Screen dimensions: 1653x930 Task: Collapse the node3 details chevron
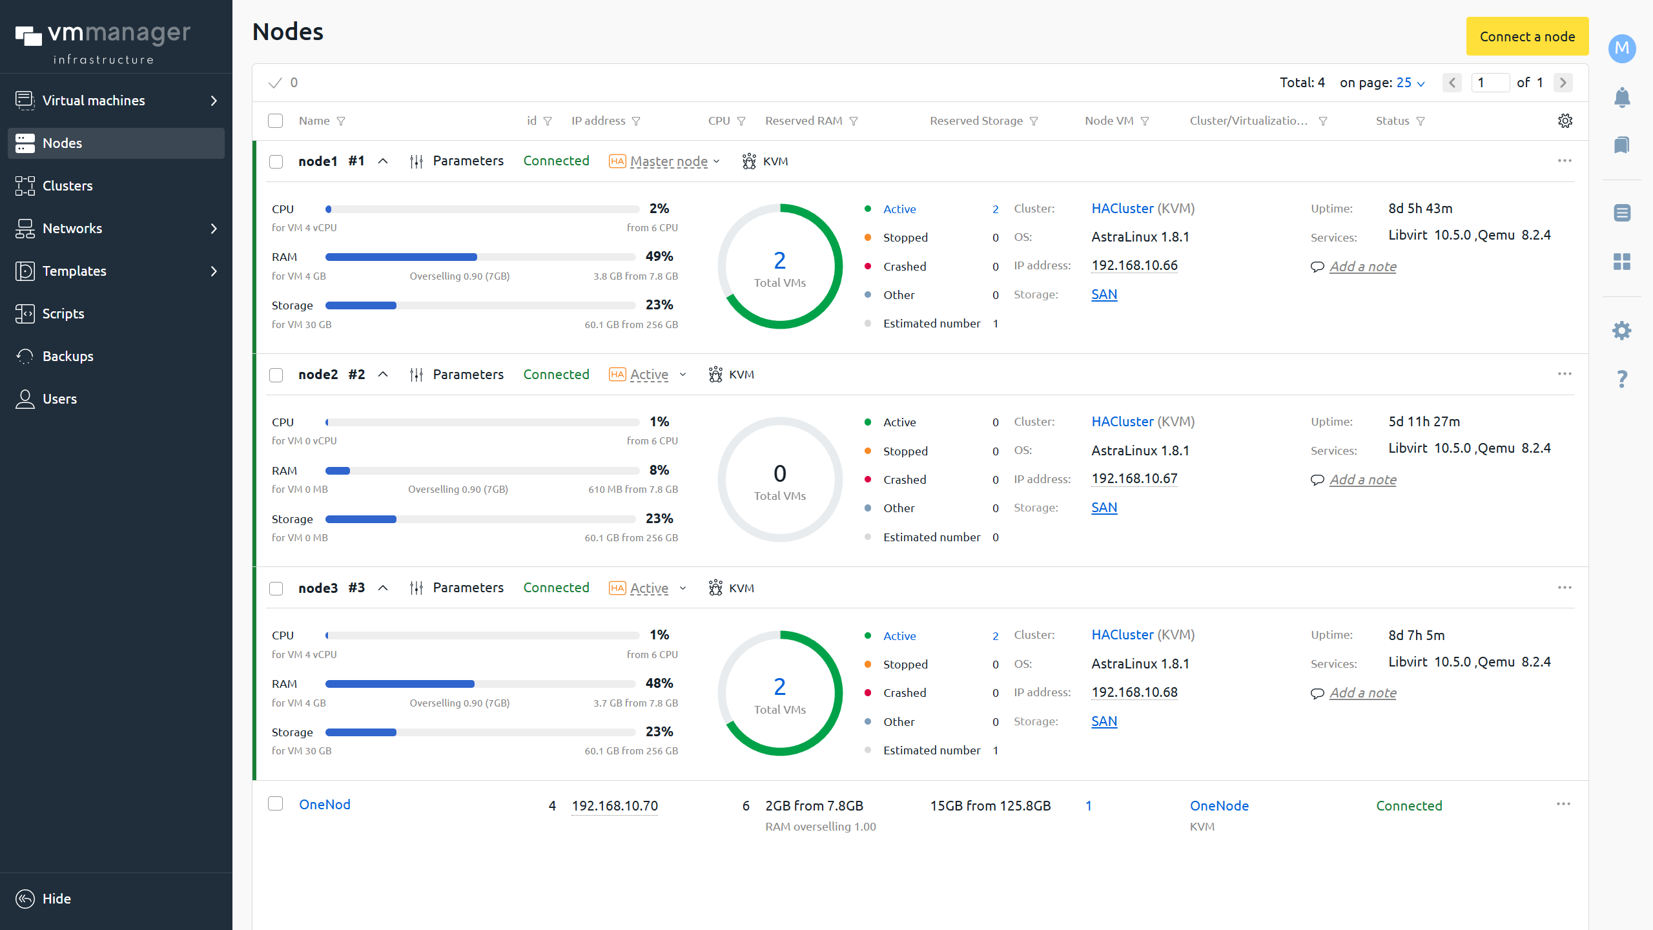383,588
